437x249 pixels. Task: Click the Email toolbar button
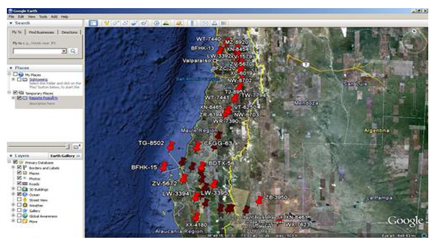point(205,24)
